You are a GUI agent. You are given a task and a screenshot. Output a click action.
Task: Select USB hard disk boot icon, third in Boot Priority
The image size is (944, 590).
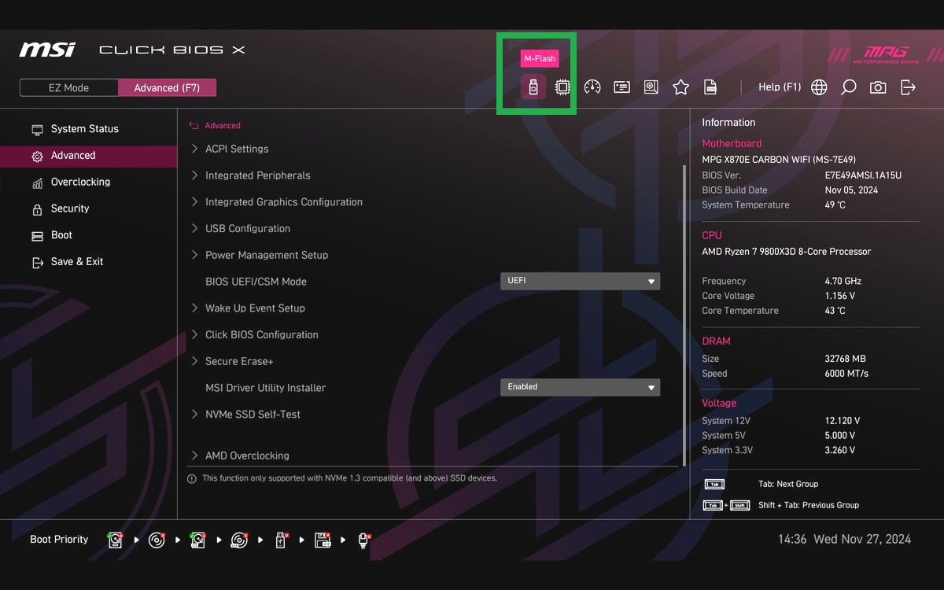[198, 540]
